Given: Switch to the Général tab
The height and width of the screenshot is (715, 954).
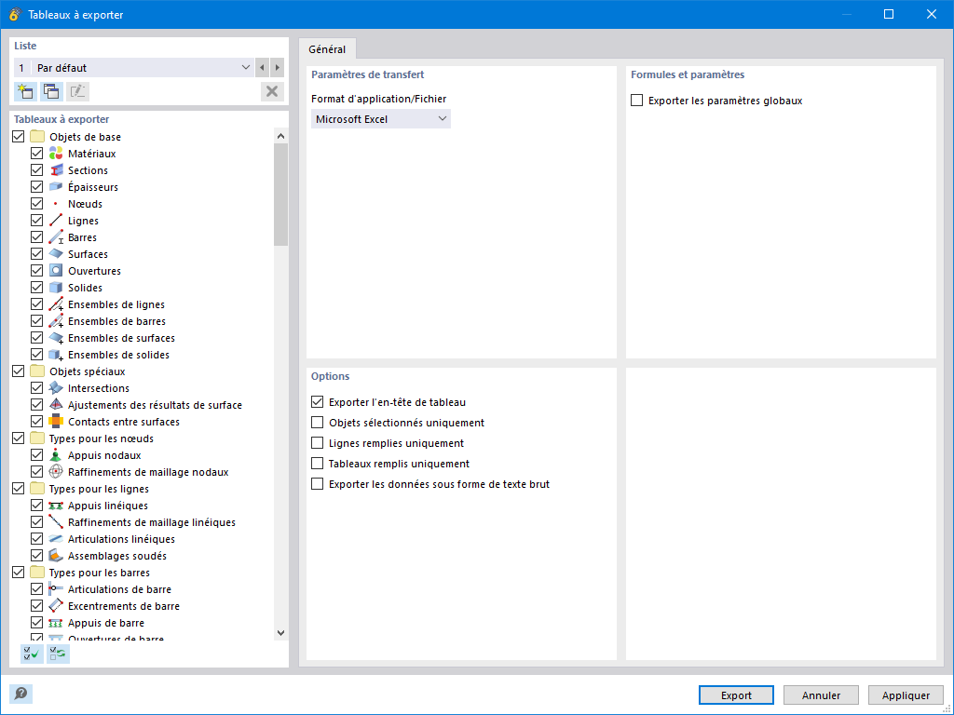Looking at the screenshot, I should (326, 48).
